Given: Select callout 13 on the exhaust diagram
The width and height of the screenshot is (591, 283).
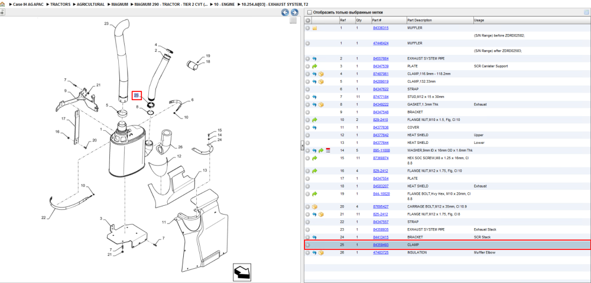Looking at the screenshot, I should [x=204, y=170].
